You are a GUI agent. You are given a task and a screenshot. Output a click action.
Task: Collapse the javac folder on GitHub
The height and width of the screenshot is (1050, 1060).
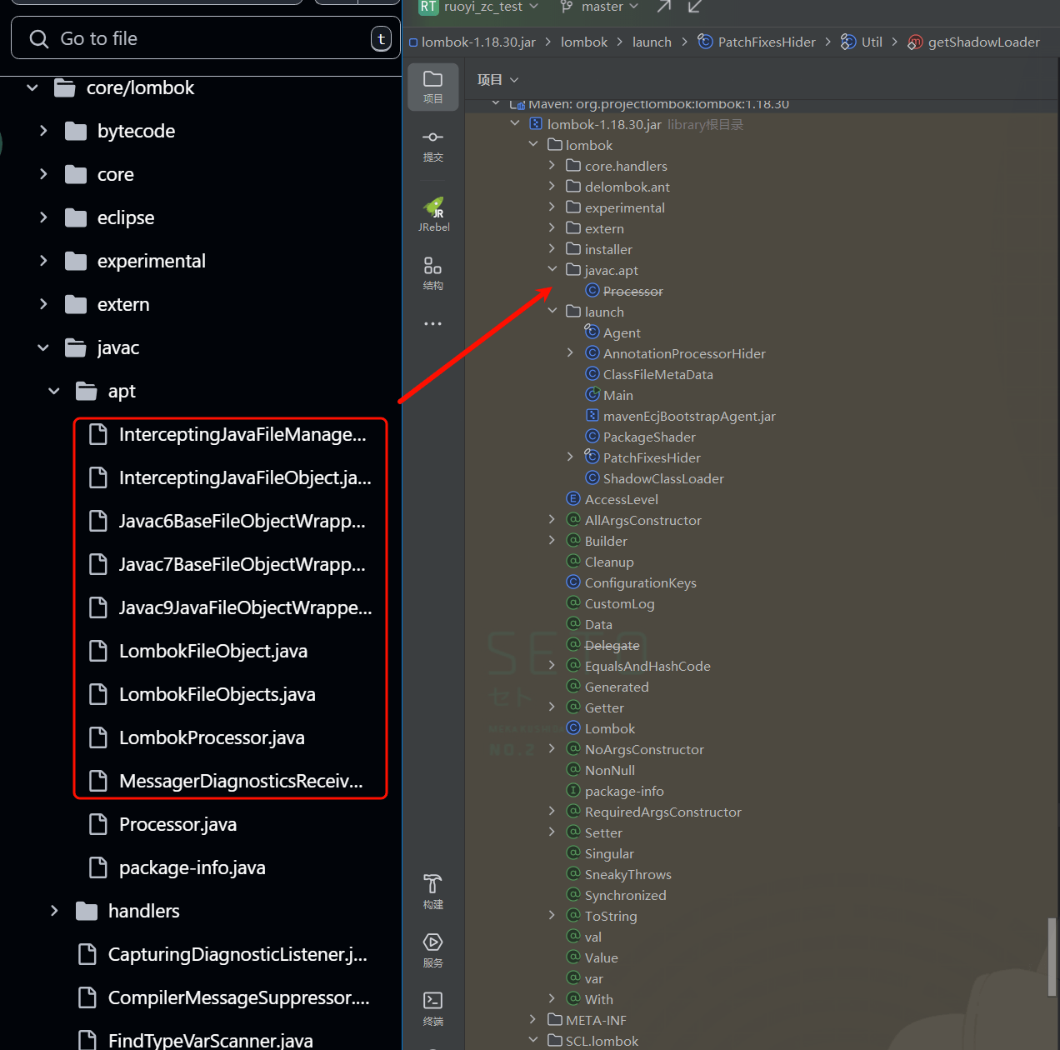pos(43,347)
